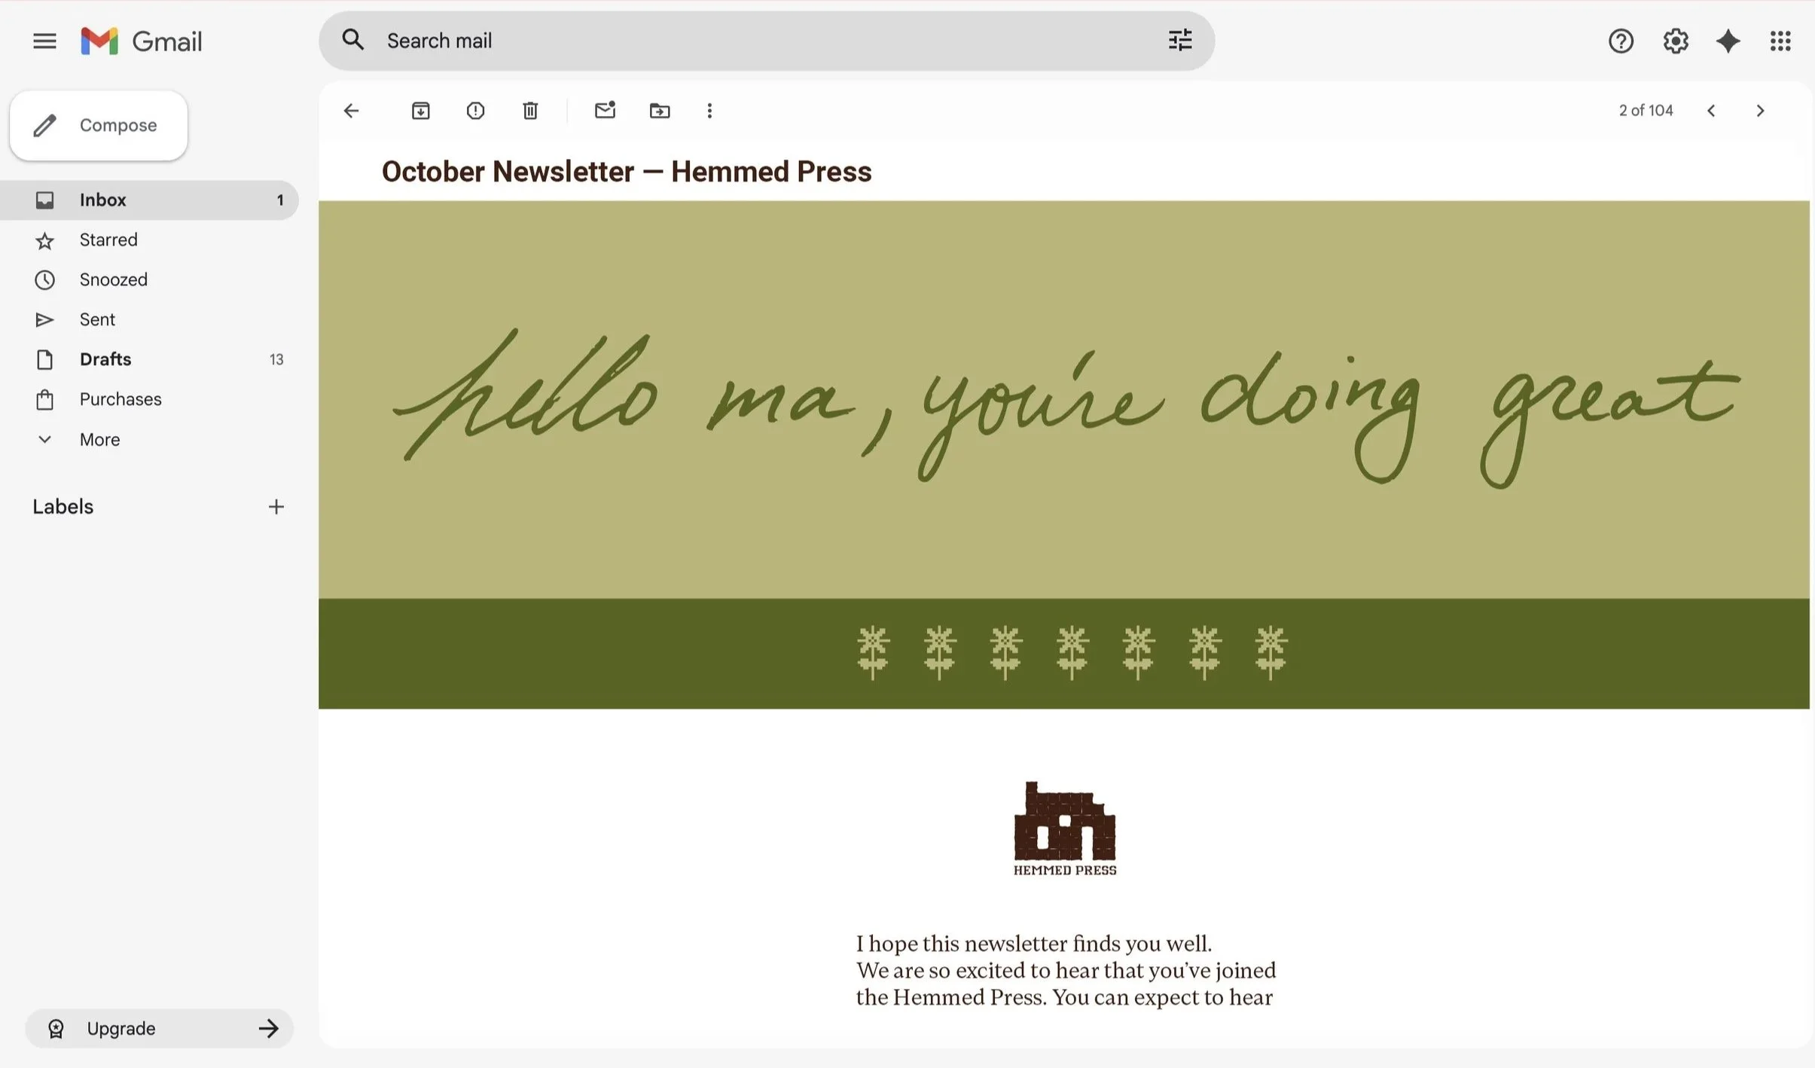Go back to inbox arrow

click(351, 111)
